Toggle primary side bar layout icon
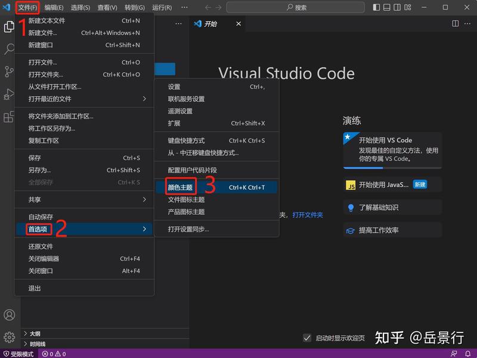 tap(376, 7)
